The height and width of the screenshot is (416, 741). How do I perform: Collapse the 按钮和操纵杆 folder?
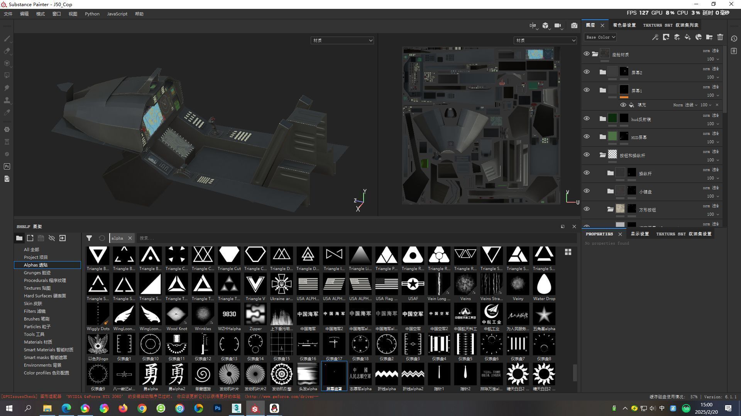602,155
